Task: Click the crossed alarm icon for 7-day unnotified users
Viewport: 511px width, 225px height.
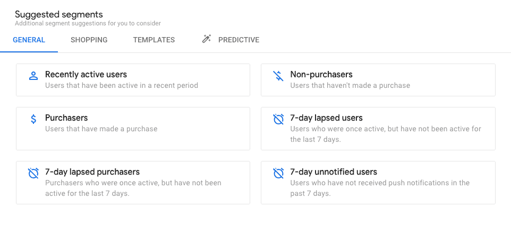Action: 278,173
